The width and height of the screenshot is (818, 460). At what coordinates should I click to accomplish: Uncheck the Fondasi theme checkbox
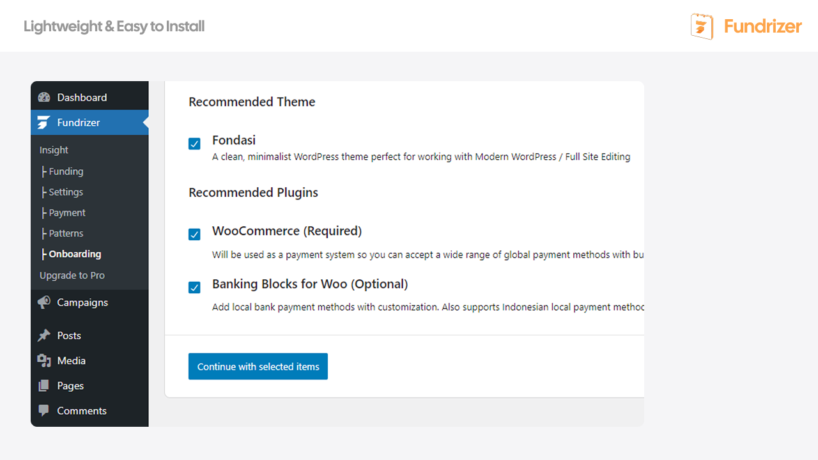point(194,144)
